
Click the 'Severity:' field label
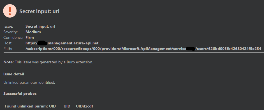[x=10, y=32]
